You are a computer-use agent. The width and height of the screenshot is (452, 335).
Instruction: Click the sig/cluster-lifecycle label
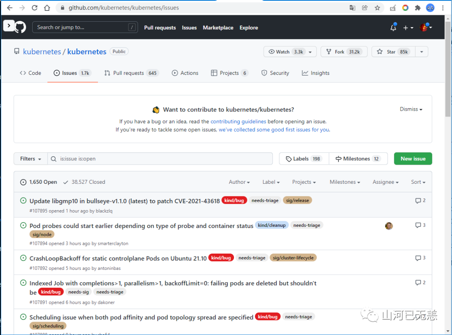point(293,258)
